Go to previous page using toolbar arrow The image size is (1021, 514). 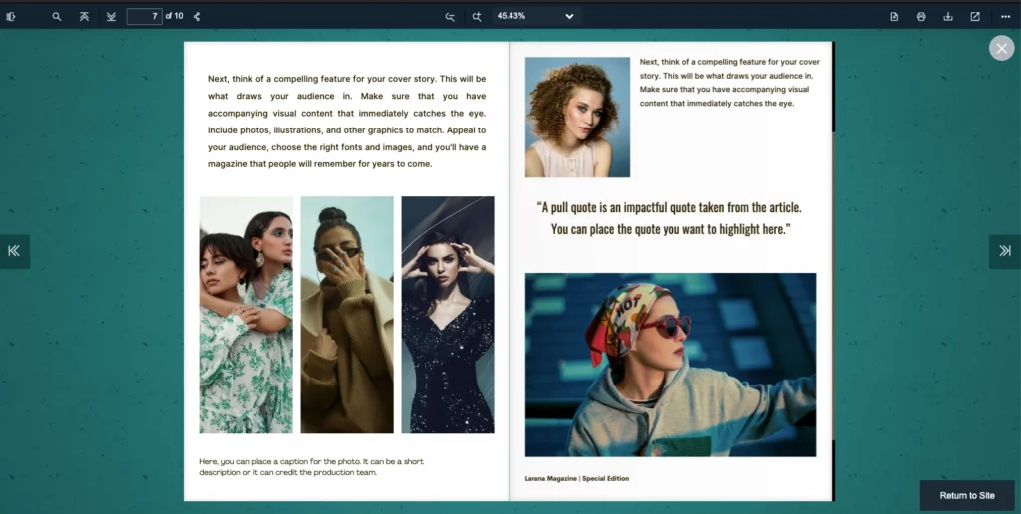point(84,16)
